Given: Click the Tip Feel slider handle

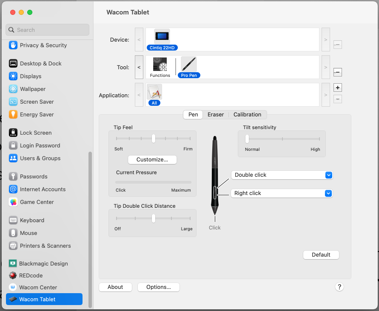Looking at the screenshot, I should 154,139.
